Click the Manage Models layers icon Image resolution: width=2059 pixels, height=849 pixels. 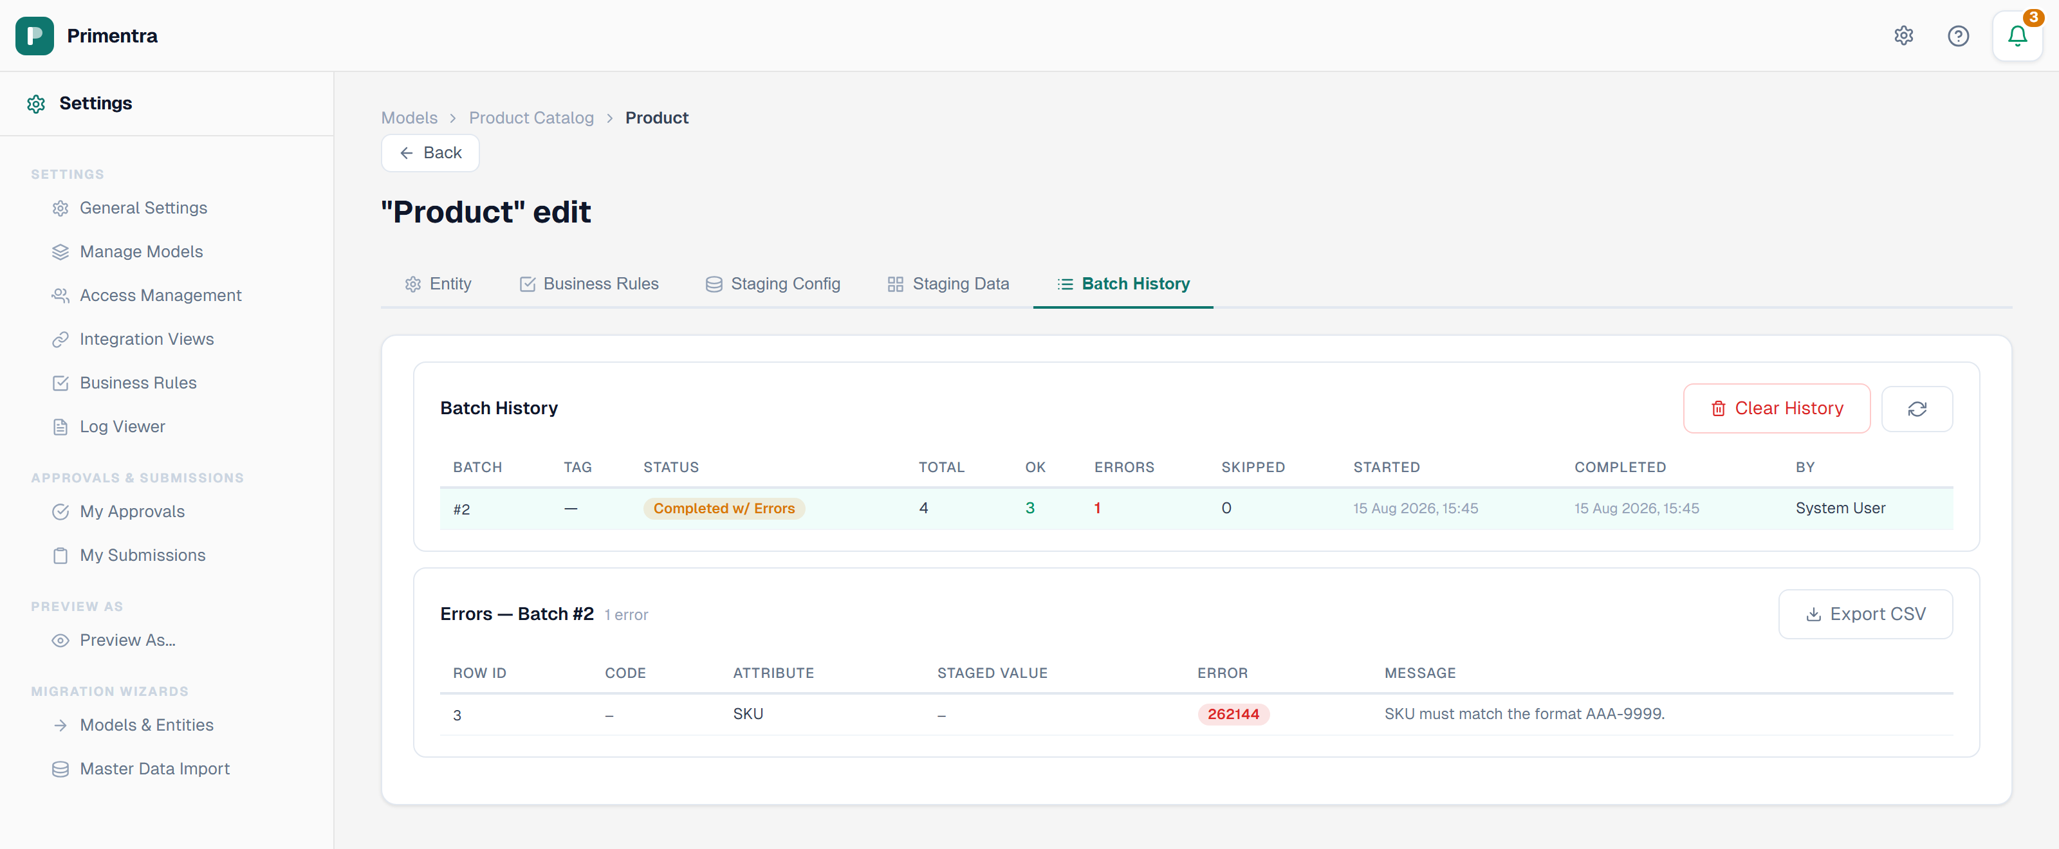click(x=60, y=251)
